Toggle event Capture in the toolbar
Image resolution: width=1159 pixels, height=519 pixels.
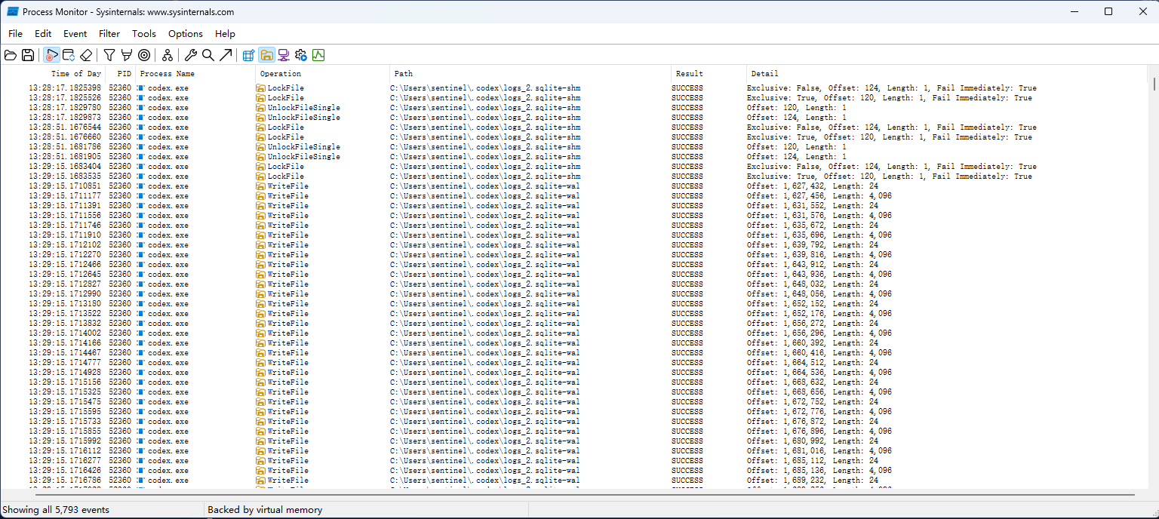pyautogui.click(x=51, y=55)
